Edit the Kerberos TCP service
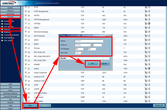The height and width of the screenshot is (110, 167). (x=146, y=77)
